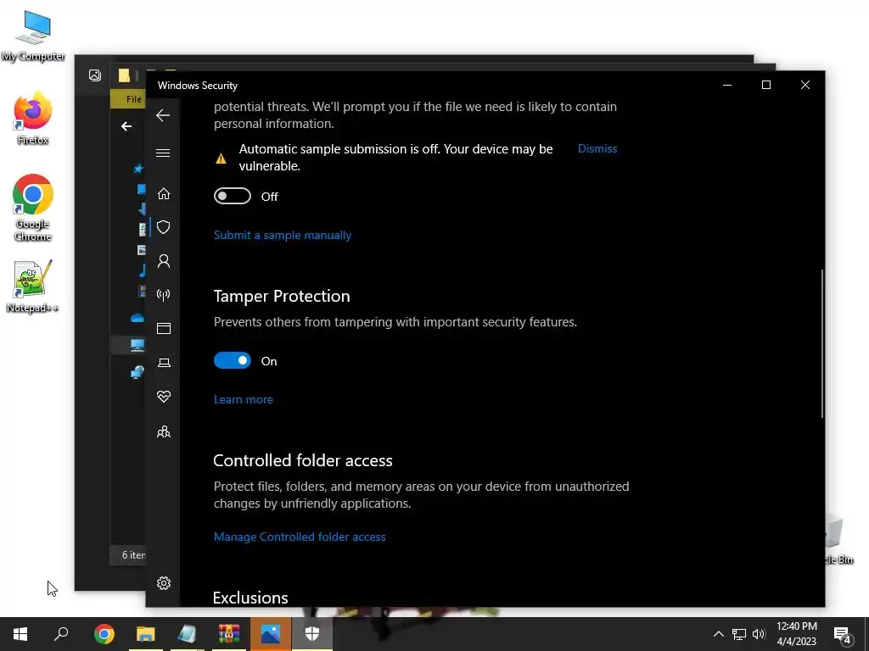Select Network in File Explorer sidebar
This screenshot has width=869, height=651.
137,372
